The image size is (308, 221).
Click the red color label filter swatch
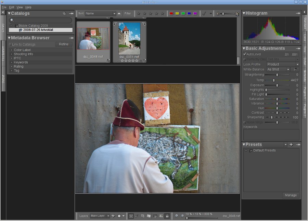pos(171,14)
